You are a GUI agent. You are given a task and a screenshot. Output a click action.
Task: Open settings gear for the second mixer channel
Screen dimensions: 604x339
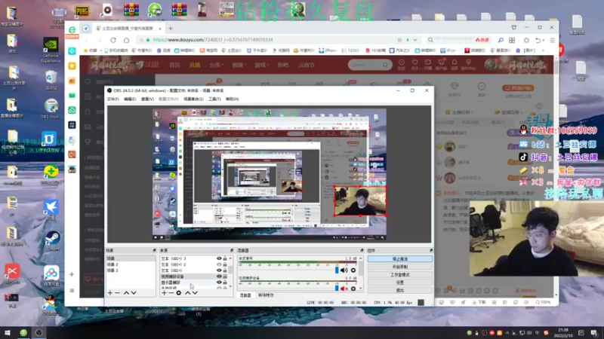(353, 289)
